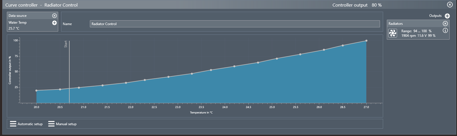
Task: Click the Controller output 80 % readout
Action: 357,5
